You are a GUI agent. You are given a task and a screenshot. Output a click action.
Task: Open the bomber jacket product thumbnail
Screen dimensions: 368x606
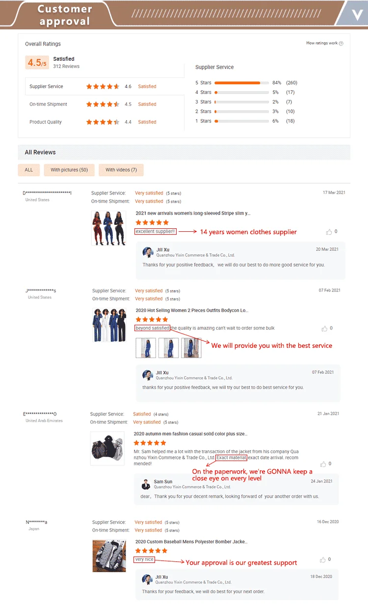pos(109,555)
